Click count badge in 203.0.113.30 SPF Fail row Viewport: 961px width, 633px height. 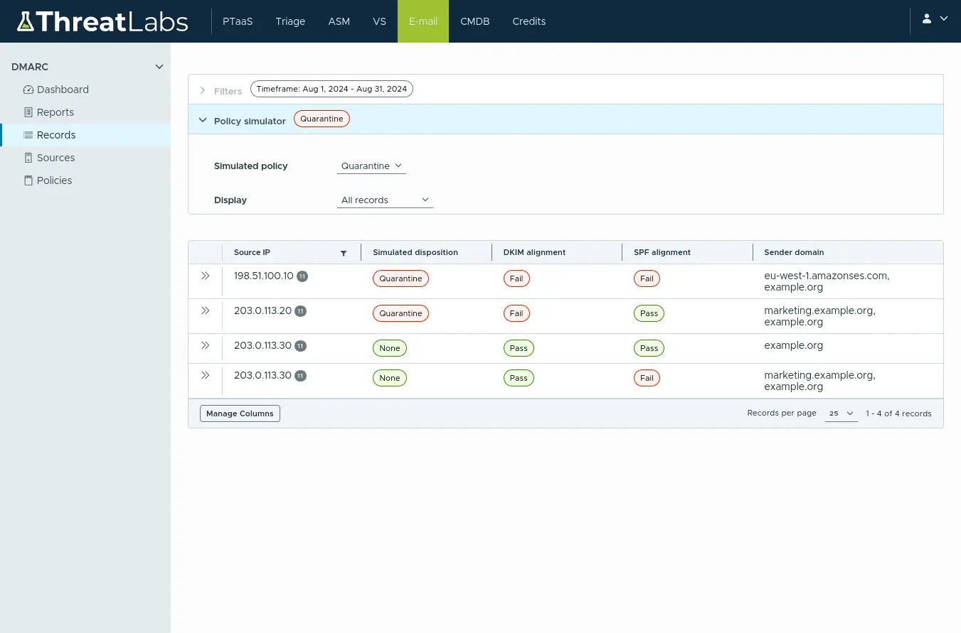click(301, 376)
